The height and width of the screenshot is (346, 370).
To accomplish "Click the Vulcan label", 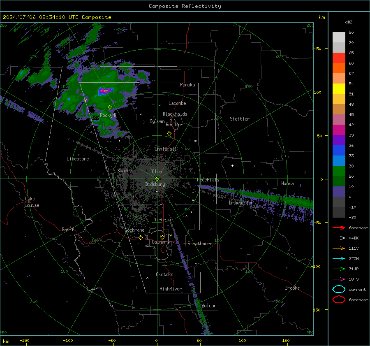I will tap(209, 306).
